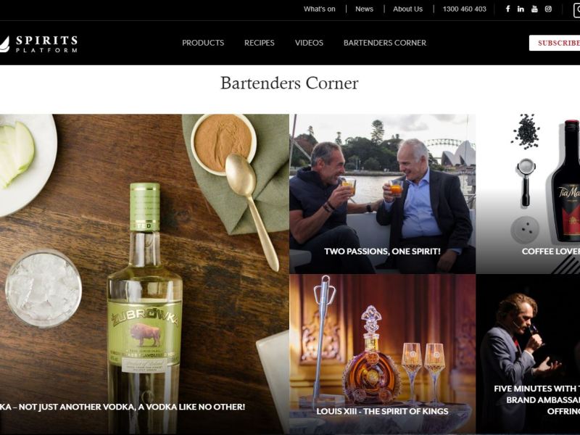The height and width of the screenshot is (435, 580).
Task: Click the Subscribe button
Action: coord(555,43)
